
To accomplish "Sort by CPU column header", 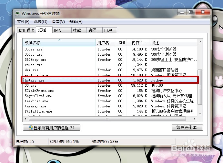I will [x=121, y=42].
